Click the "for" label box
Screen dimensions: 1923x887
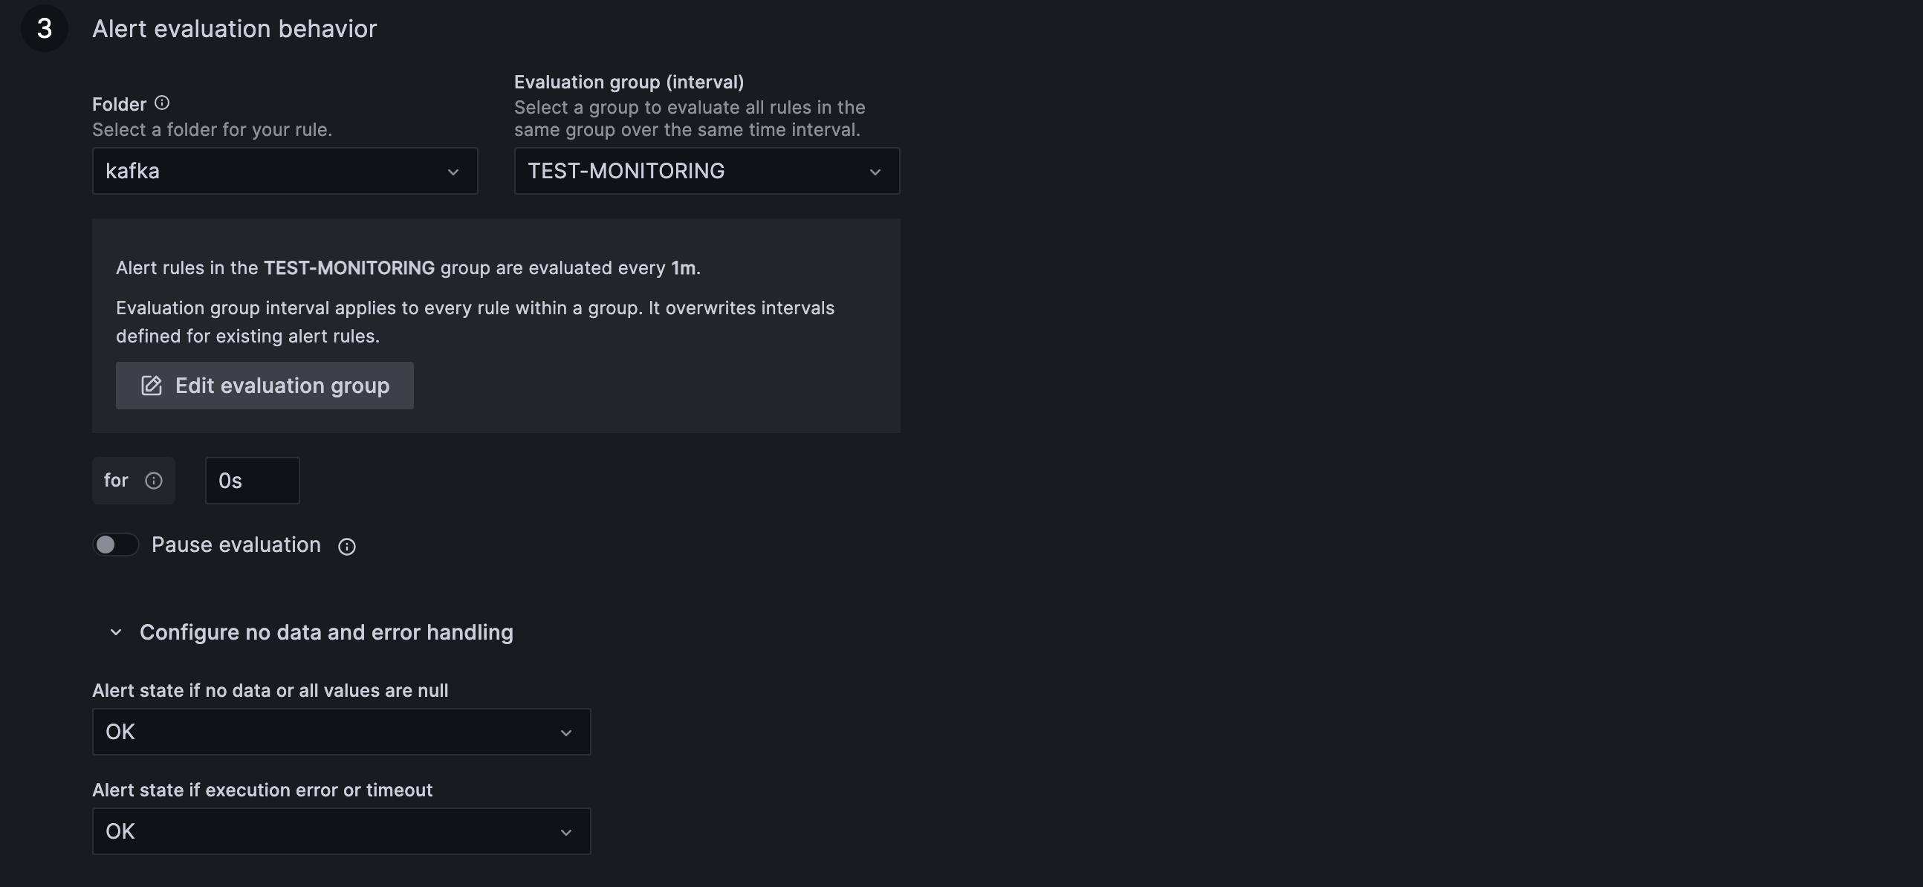click(133, 481)
